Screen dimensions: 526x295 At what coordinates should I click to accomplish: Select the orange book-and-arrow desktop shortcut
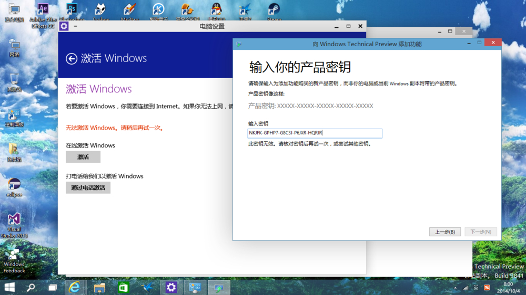[x=187, y=12]
